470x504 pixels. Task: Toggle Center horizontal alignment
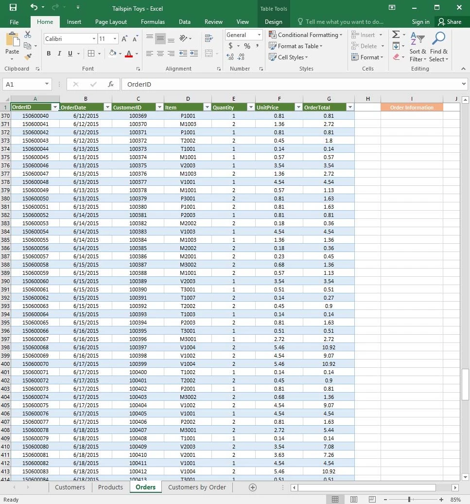coord(160,54)
